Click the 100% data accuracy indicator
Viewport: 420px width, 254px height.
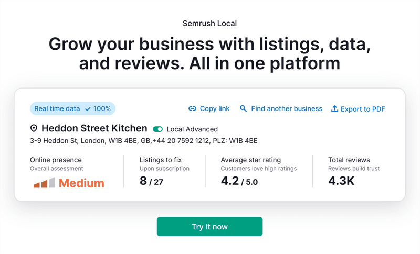[x=102, y=109]
